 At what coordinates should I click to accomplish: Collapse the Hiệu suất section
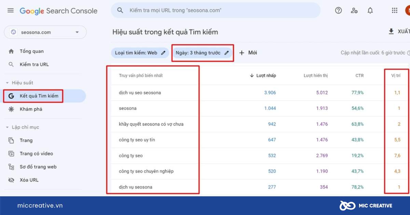pyautogui.click(x=20, y=83)
